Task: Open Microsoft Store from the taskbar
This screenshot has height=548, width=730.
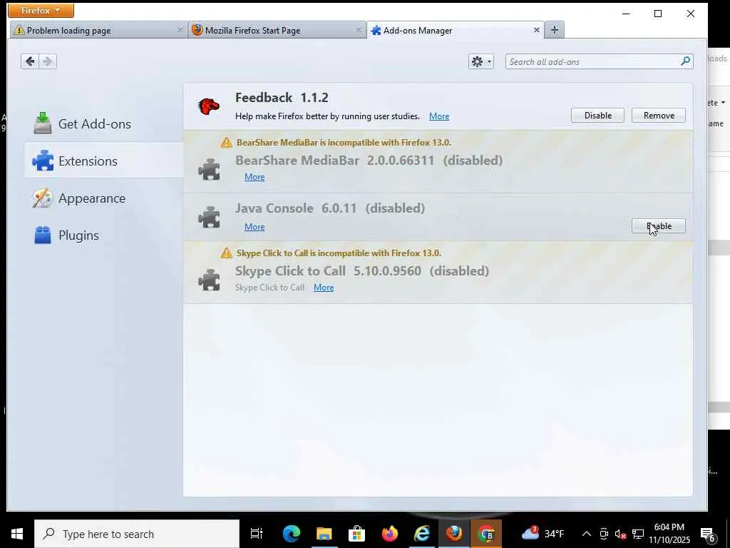Action: click(x=356, y=534)
